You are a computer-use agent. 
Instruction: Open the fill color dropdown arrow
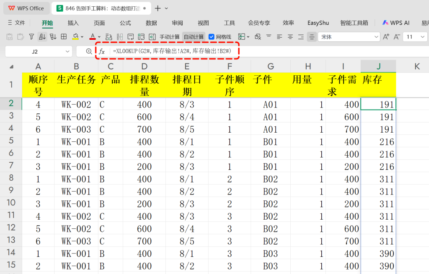(x=82, y=37)
